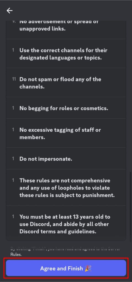Go back using the arrow icon

10,11
